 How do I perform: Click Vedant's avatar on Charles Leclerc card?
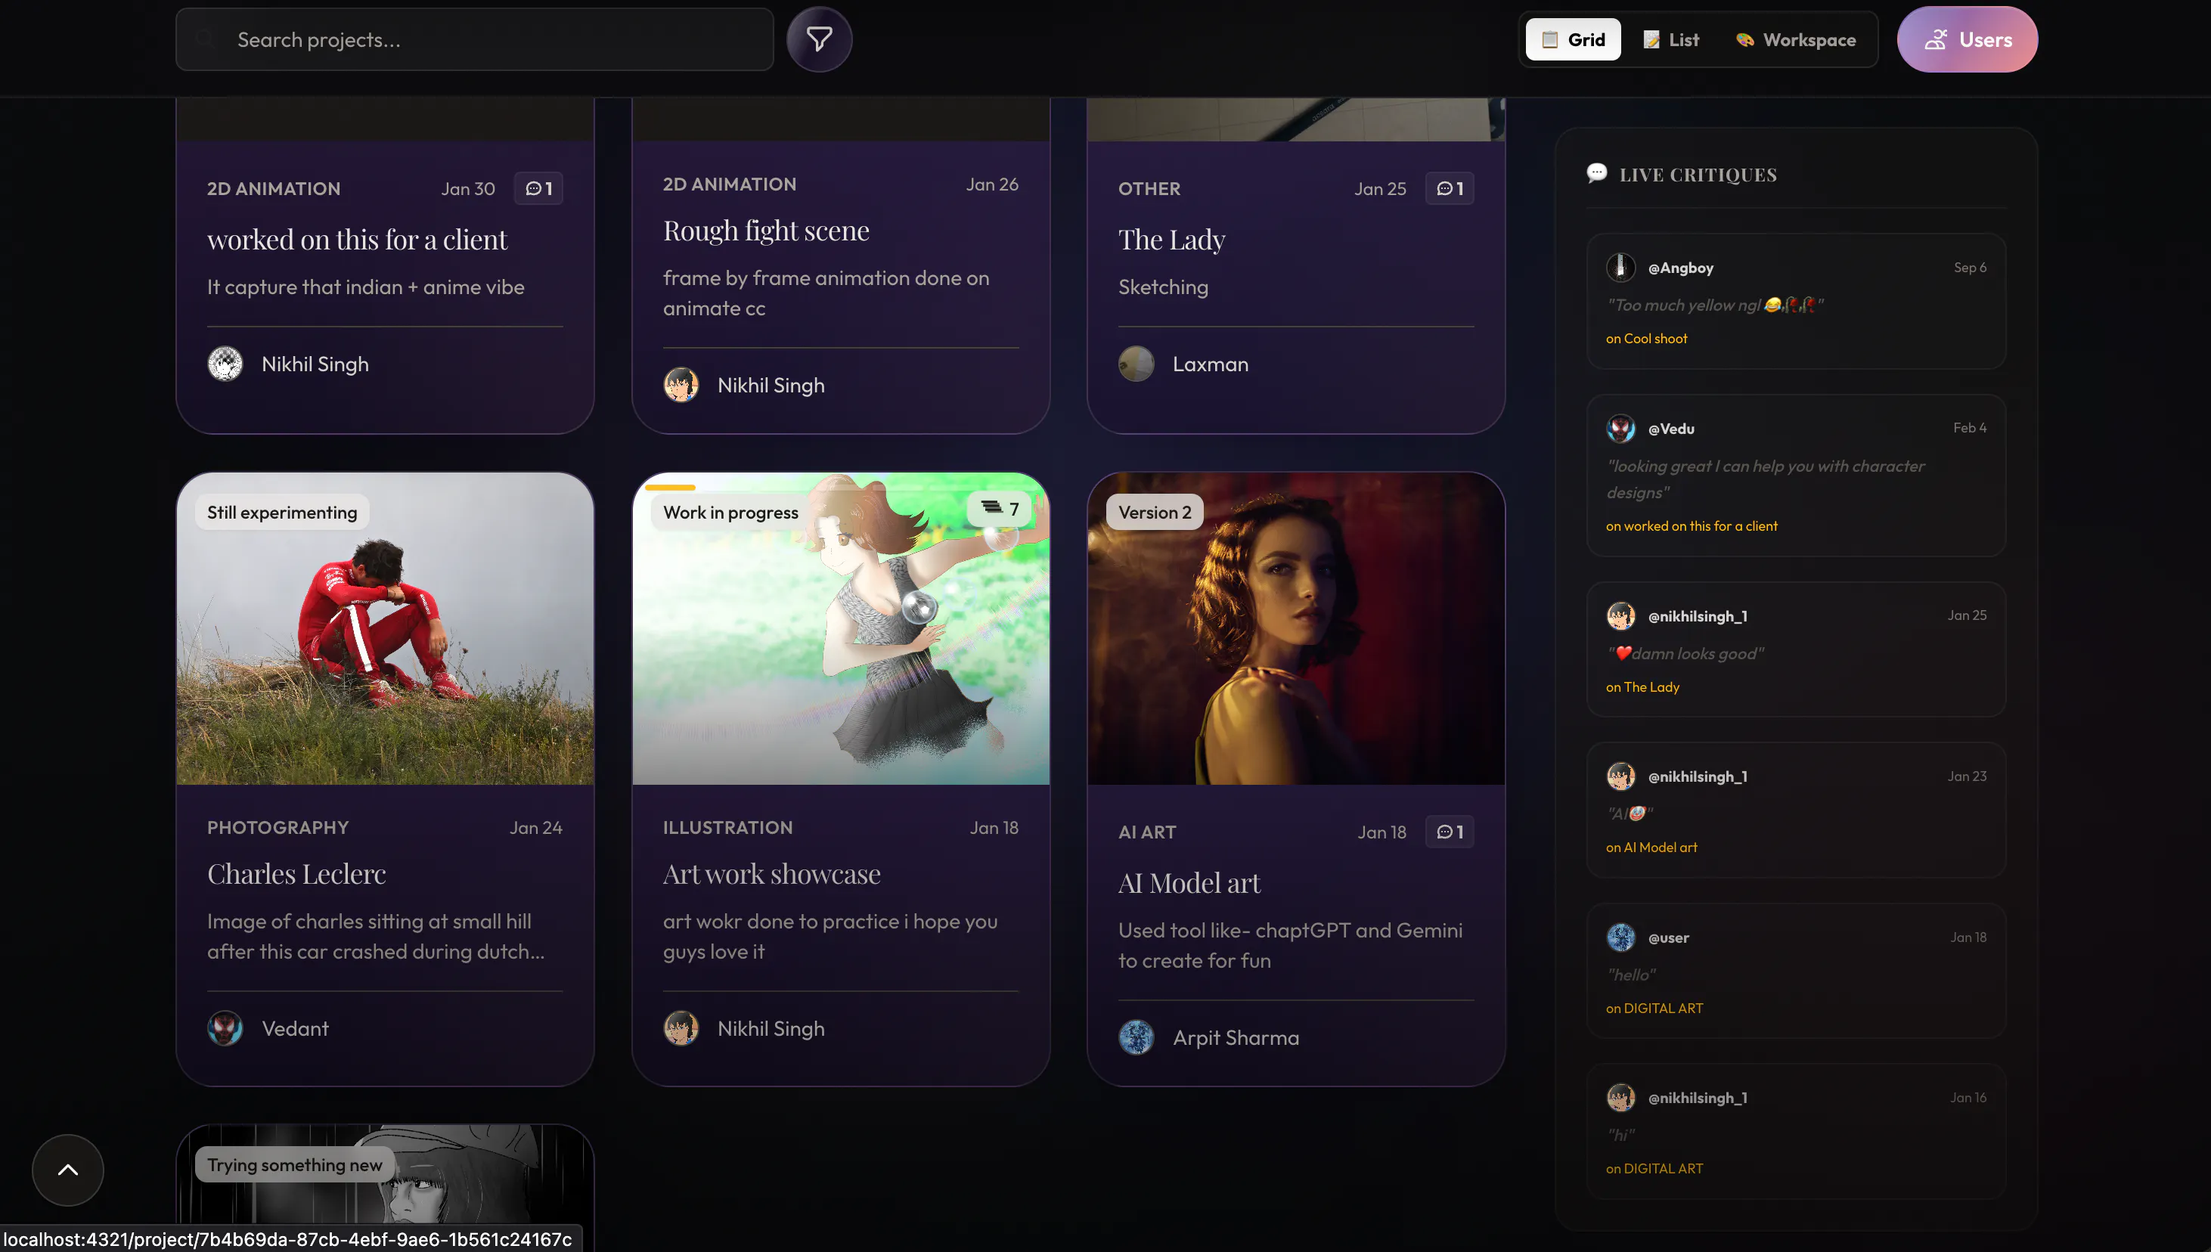(x=225, y=1028)
